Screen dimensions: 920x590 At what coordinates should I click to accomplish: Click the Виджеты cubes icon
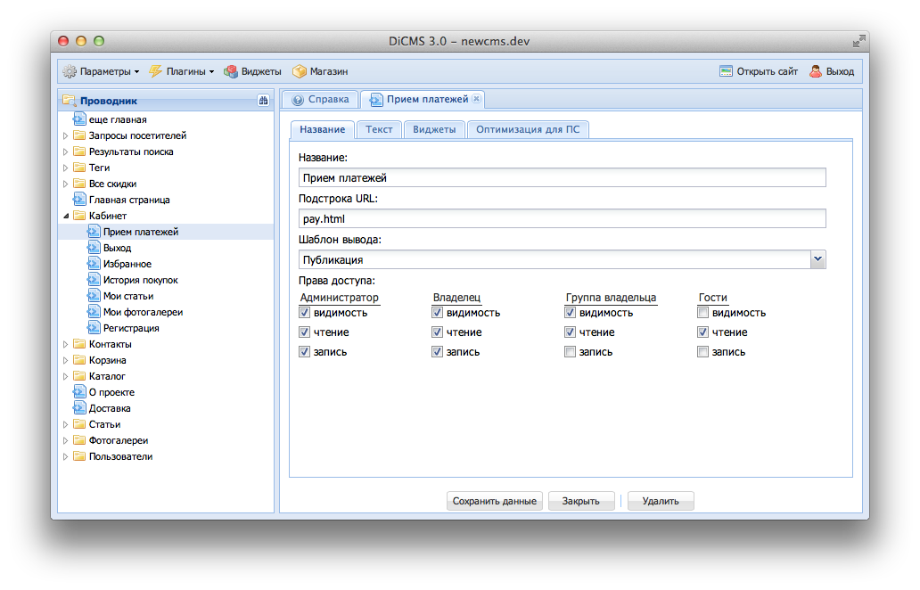[x=231, y=71]
